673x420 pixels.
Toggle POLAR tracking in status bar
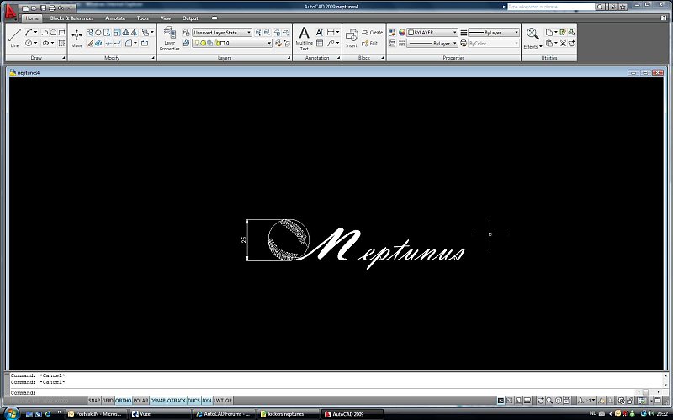pyautogui.click(x=140, y=401)
